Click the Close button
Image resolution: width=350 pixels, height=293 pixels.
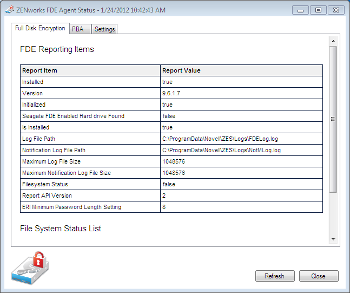tap(319, 276)
